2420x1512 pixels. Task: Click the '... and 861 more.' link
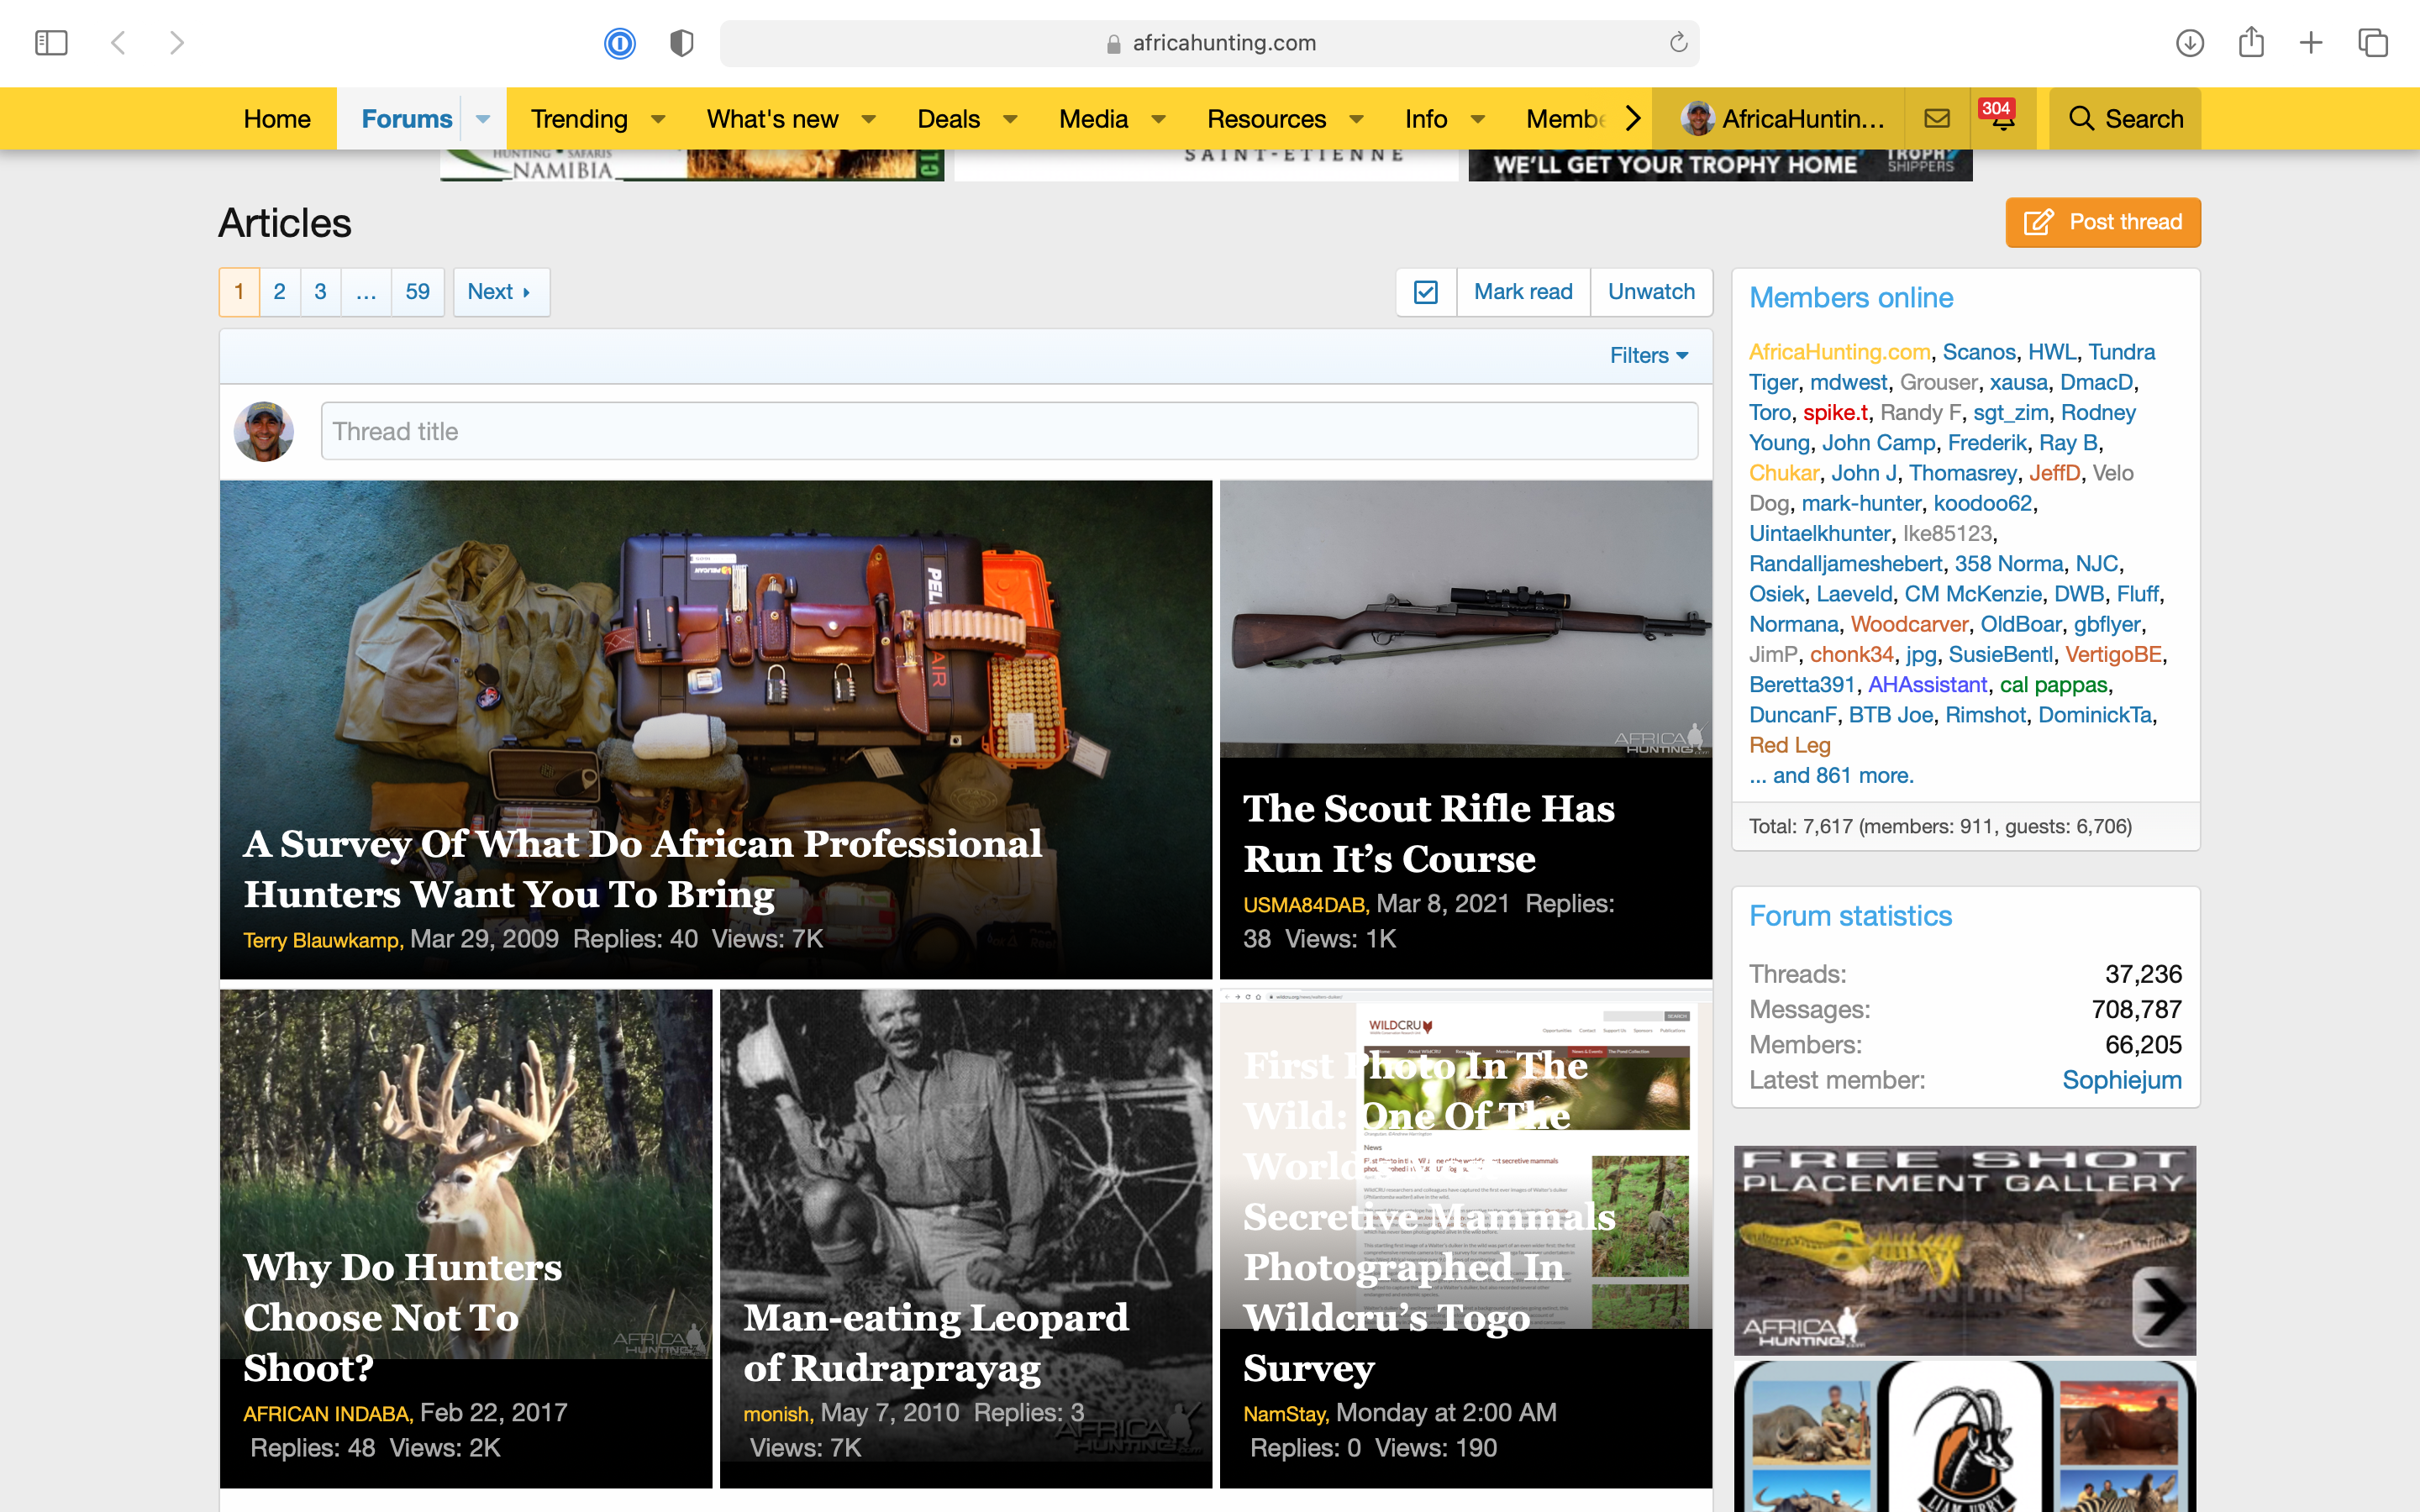tap(1831, 775)
